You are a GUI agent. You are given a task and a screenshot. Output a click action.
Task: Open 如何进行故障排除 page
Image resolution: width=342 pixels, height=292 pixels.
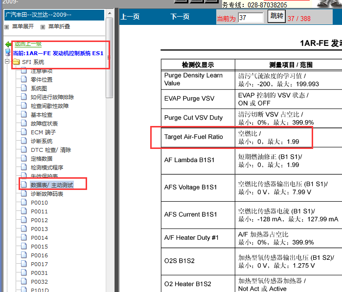[x=52, y=97]
